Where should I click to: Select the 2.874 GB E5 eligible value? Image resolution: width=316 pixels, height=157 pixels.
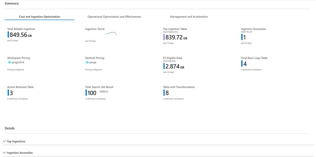[x=175, y=67]
